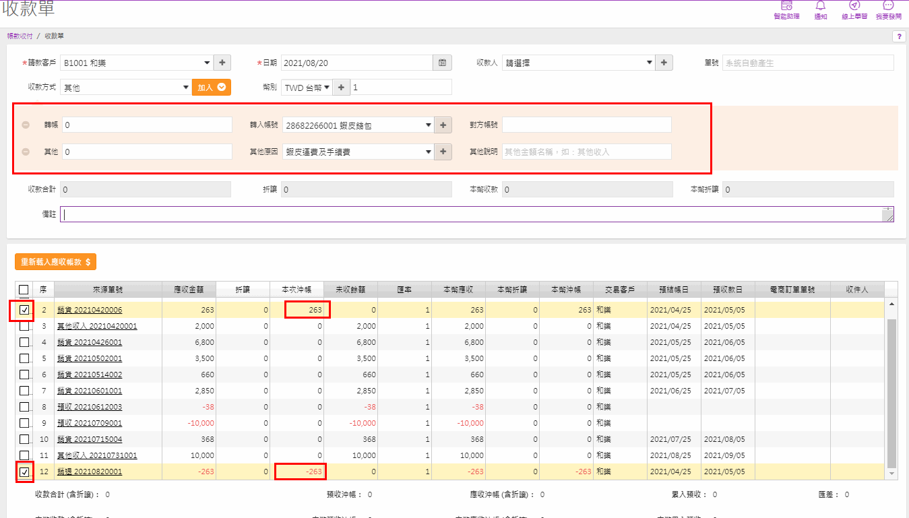Screen dimensions: 909x518
Task: Click the 對方帳號 input field
Action: pyautogui.click(x=587, y=125)
